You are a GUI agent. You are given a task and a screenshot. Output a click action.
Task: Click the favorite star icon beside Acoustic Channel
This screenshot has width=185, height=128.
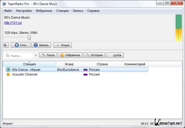[x=8, y=74]
